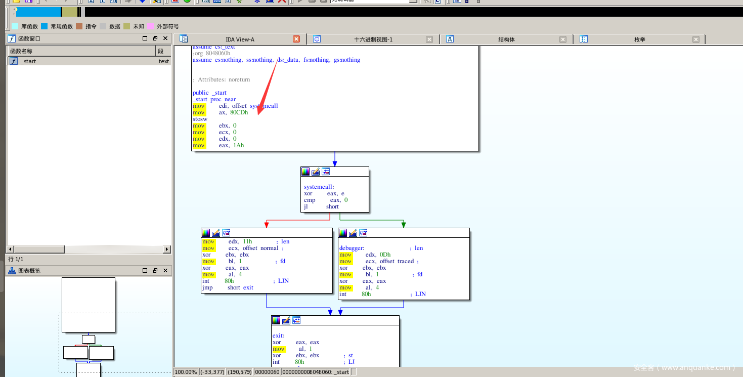Viewport: 743px width, 377px height.
Task: Click the 枚举 enums tab icon
Action: (x=583, y=39)
